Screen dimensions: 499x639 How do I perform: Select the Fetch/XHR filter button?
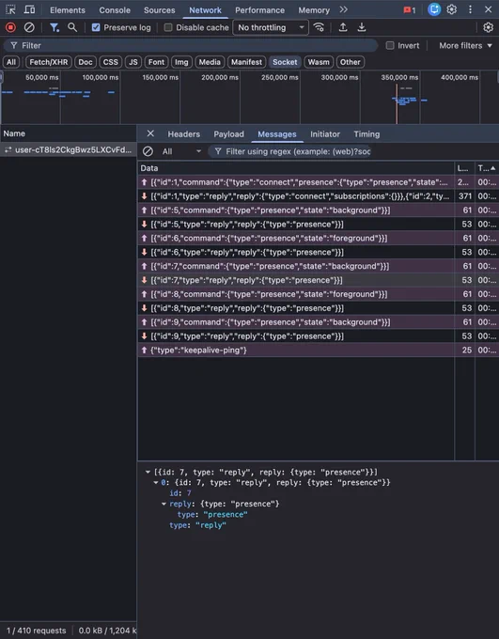[x=49, y=62]
